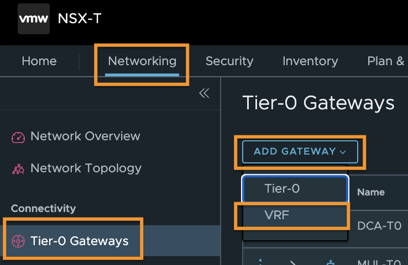Click the Tier-0 Gateways pink circular icon
The width and height of the screenshot is (408, 265).
18,241
